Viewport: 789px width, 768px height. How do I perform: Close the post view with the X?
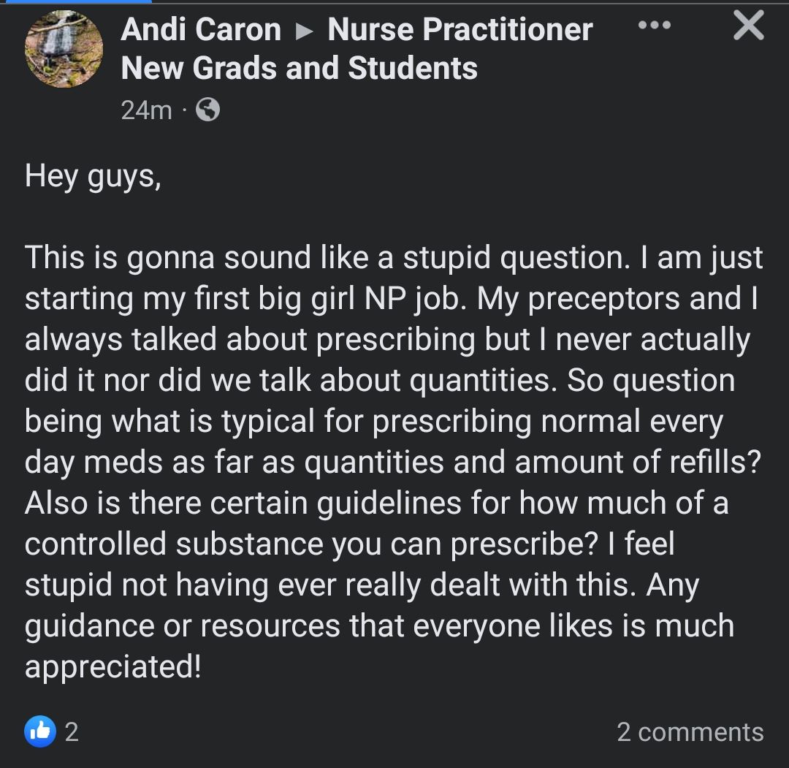point(749,26)
